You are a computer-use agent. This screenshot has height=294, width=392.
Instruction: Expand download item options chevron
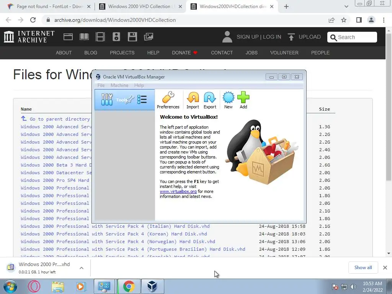[x=82, y=268]
